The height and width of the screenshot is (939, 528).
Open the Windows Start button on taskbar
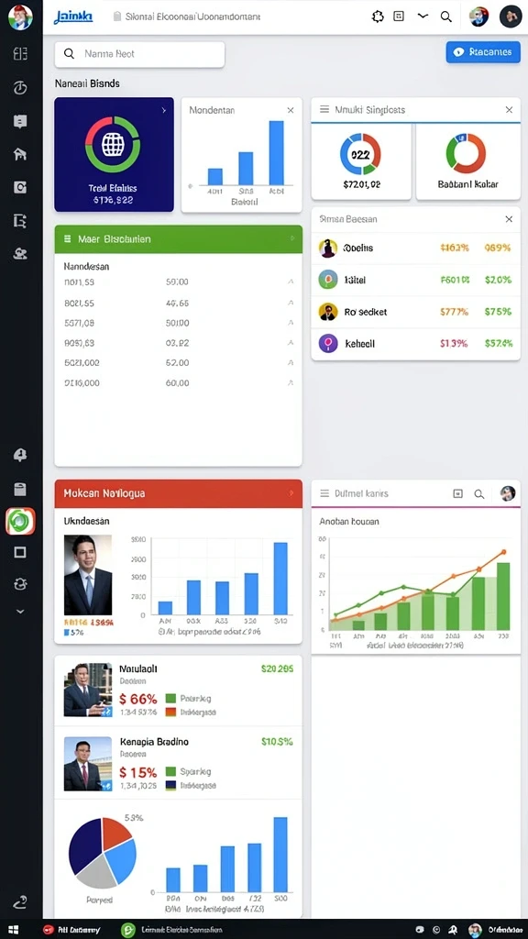(13, 930)
